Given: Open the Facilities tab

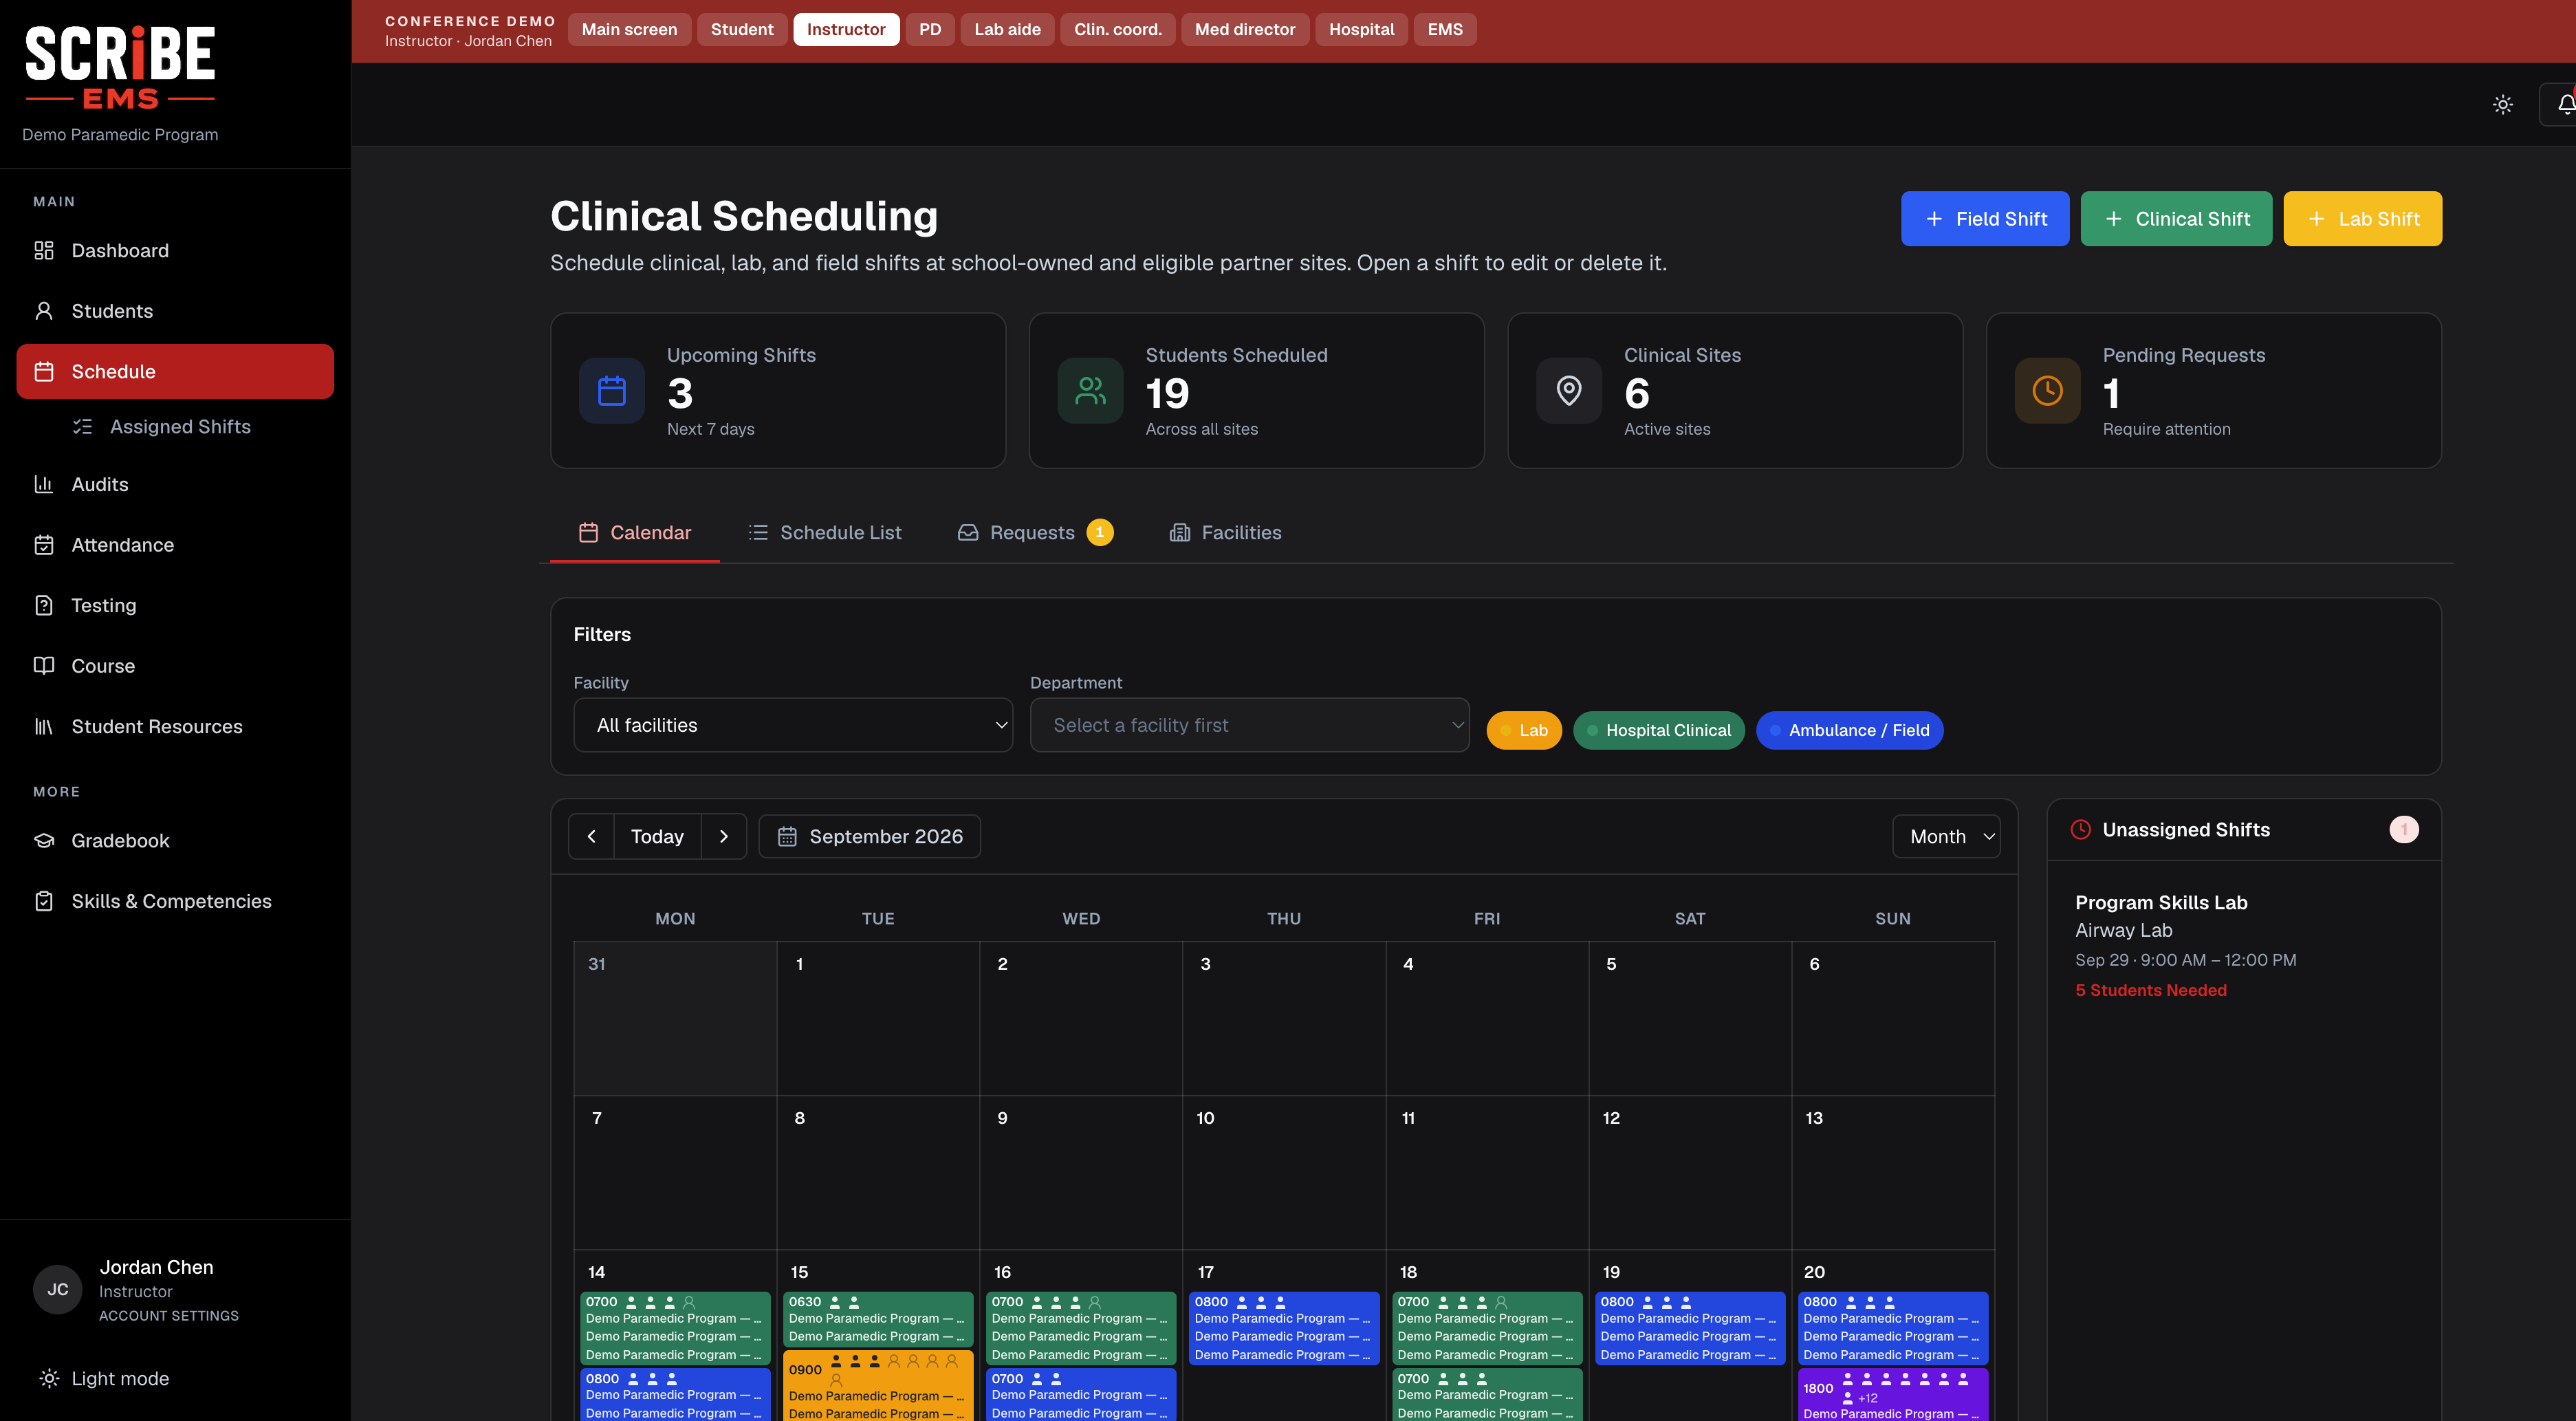Looking at the screenshot, I should (x=1226, y=533).
